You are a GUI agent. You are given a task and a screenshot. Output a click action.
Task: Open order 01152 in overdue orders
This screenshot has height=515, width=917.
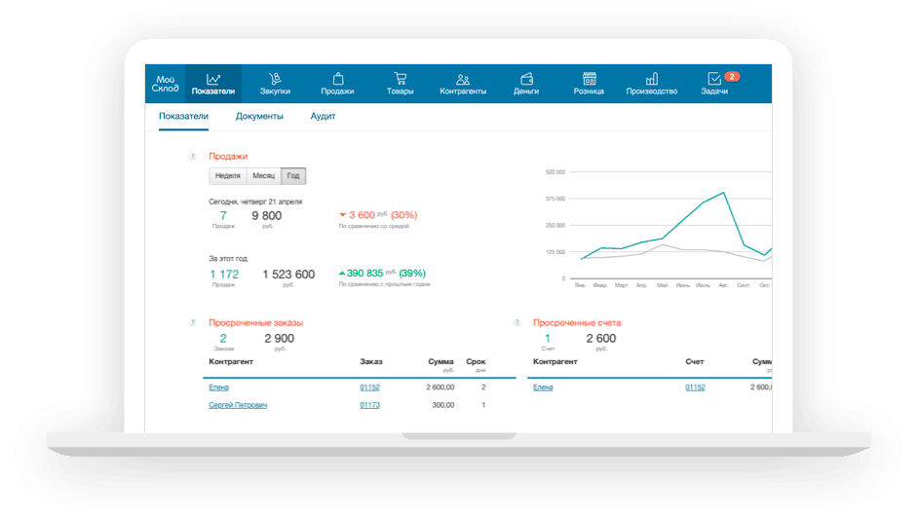(369, 387)
